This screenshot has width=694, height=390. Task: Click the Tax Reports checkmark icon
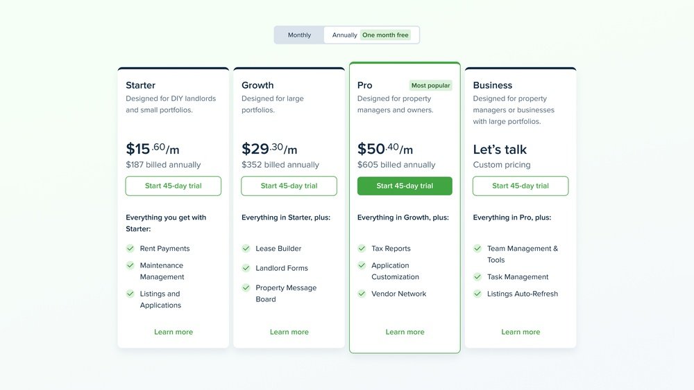click(x=362, y=248)
